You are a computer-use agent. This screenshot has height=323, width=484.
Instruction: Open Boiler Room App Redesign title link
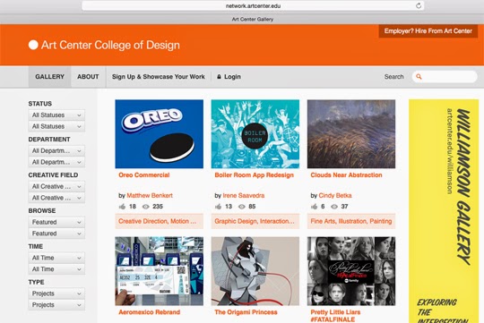tap(254, 175)
